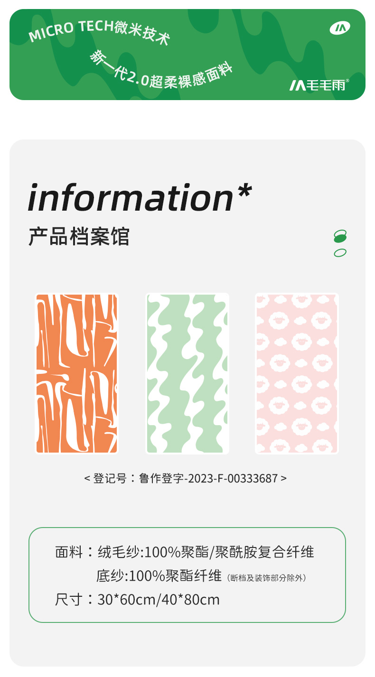Click the green header banner background

(x=187, y=55)
